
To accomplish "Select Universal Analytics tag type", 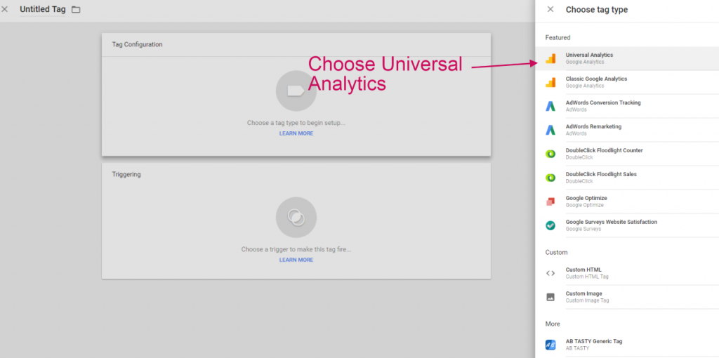I will 627,58.
